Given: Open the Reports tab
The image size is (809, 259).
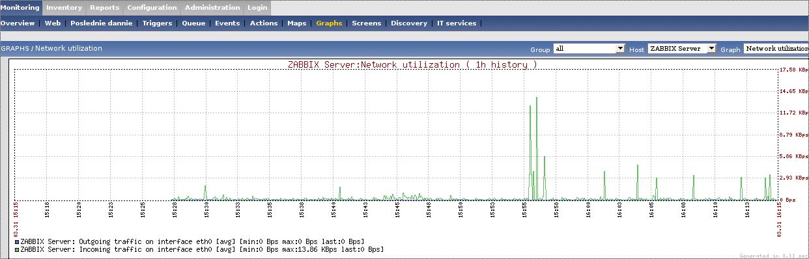Looking at the screenshot, I should coord(105,8).
